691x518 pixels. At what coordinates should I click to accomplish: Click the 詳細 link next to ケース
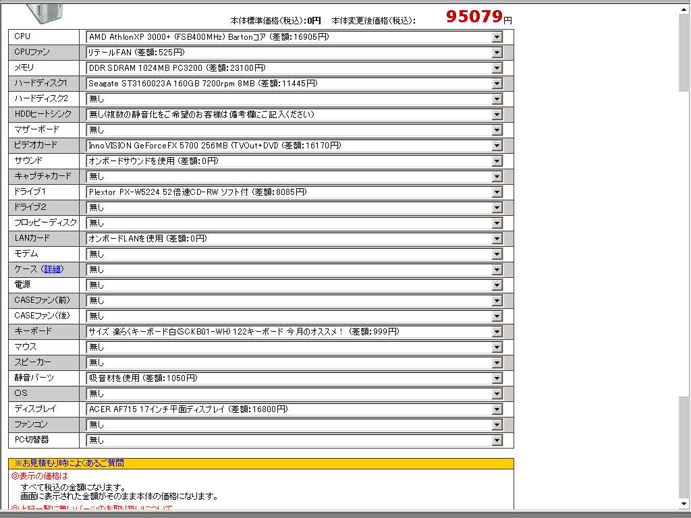[53, 269]
